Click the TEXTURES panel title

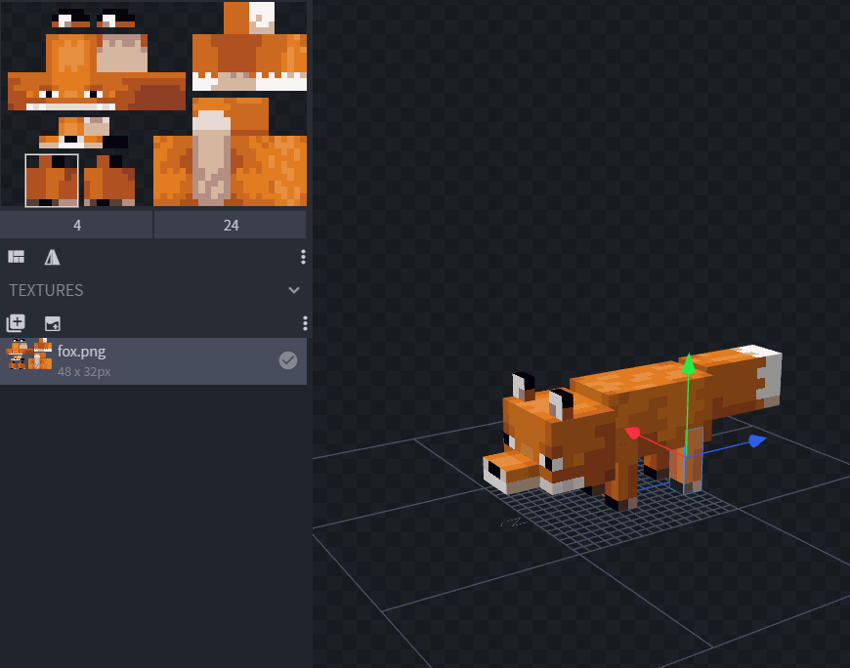pyautogui.click(x=47, y=290)
